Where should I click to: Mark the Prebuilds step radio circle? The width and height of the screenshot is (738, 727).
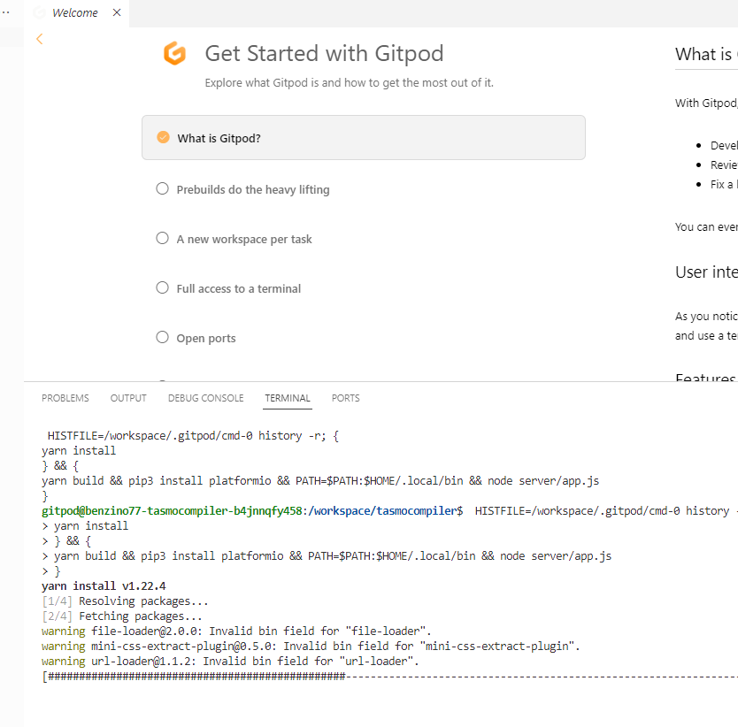pos(162,188)
